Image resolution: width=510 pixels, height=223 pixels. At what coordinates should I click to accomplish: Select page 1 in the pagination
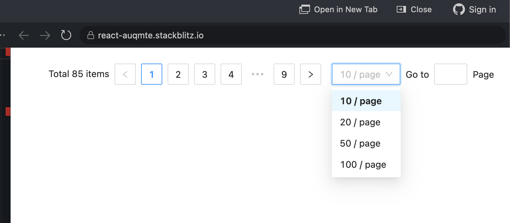point(152,74)
